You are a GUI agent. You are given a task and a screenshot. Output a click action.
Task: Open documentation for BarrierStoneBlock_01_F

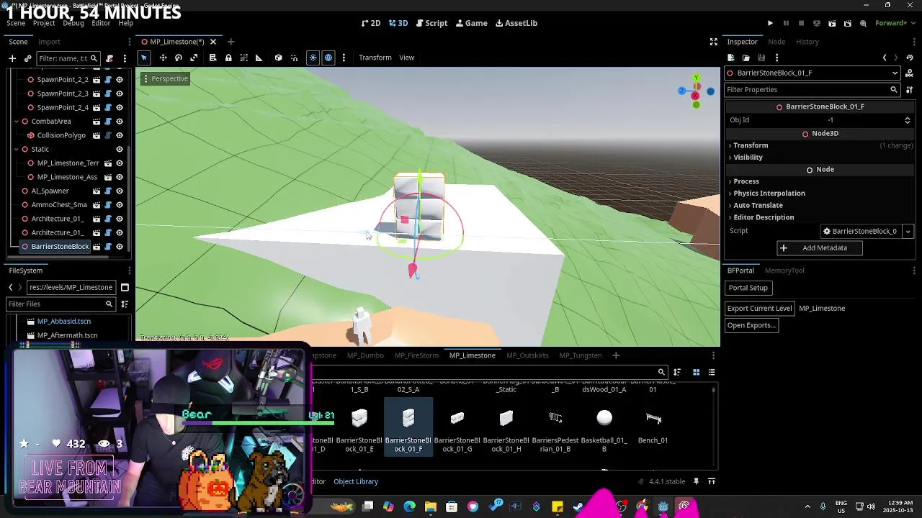tap(909, 73)
